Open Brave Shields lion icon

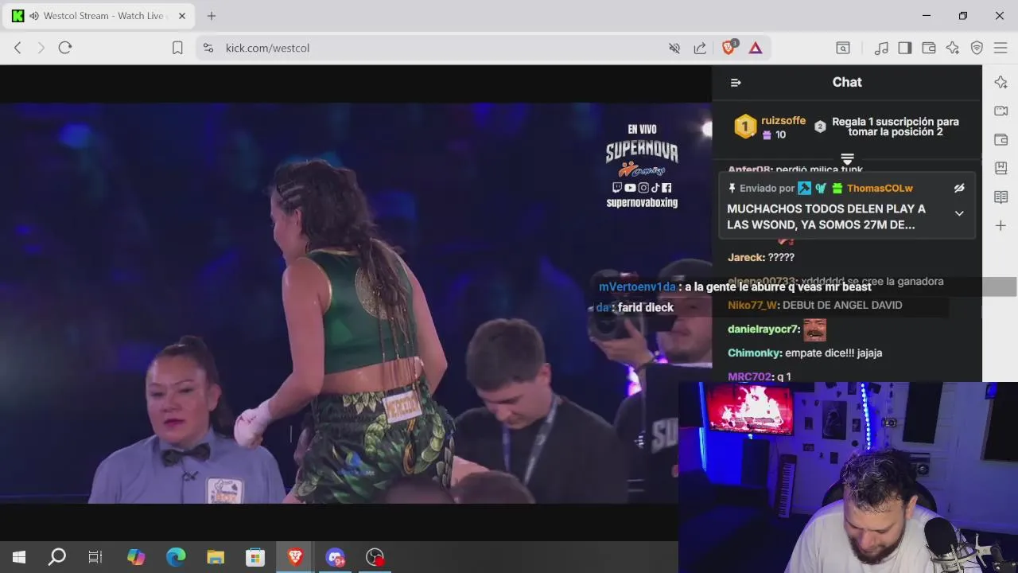click(x=729, y=48)
